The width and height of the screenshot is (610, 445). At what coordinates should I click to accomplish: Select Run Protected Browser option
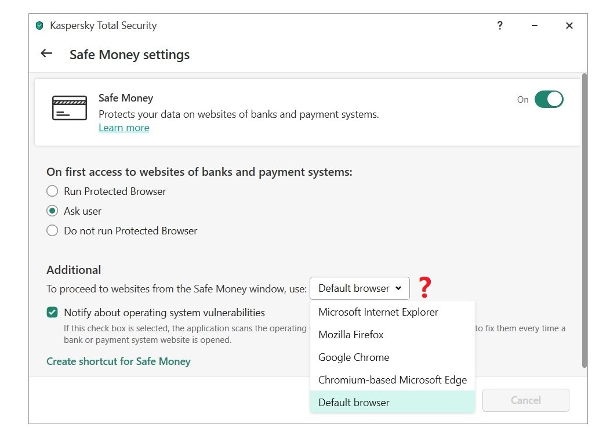point(53,191)
